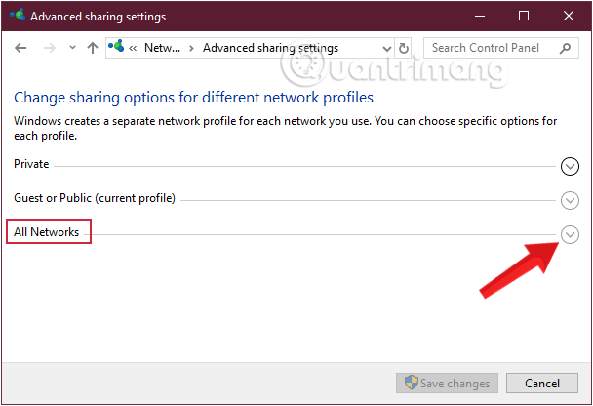Click the network icon in the address bar

pos(118,48)
